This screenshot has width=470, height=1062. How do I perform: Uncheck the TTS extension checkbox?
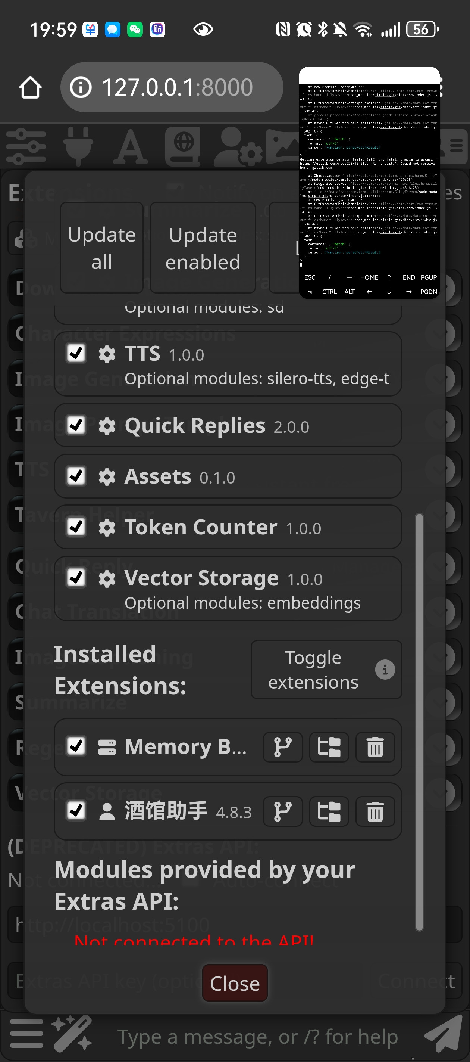[x=76, y=353]
